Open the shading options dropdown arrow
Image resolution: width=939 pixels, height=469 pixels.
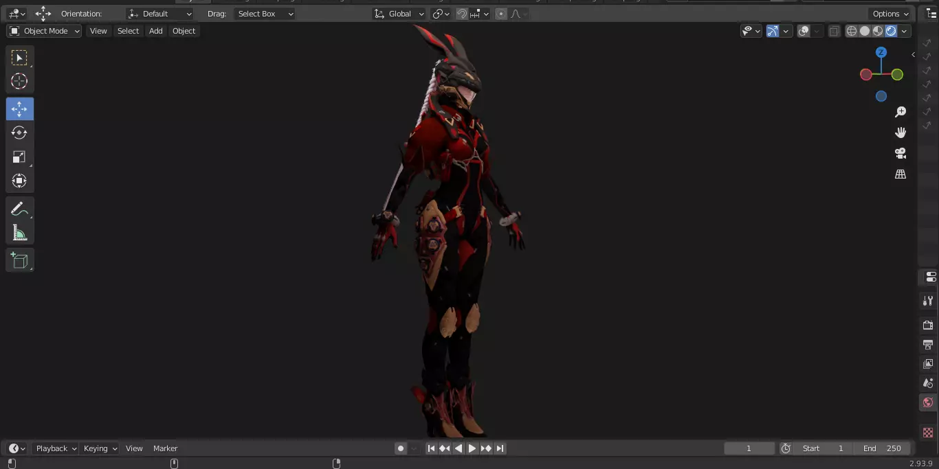click(905, 31)
